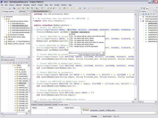Open Package Explorer view menu triangle
This screenshot has height=118, width=158.
[x=29, y=14]
